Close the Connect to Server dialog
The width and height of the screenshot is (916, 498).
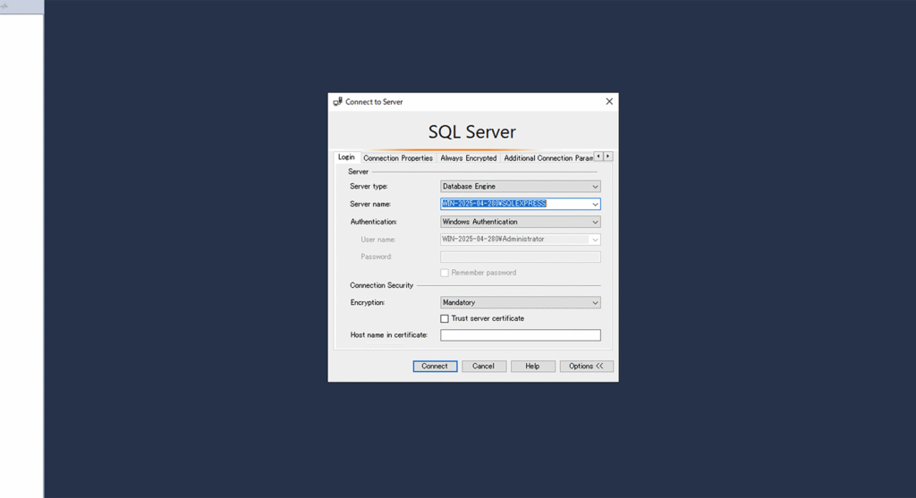coord(608,102)
